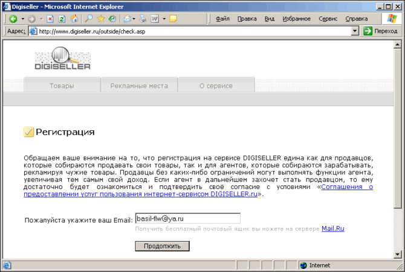The height and width of the screenshot is (272, 405).
Task: Click the Internet zone globe icon
Action: click(303, 265)
